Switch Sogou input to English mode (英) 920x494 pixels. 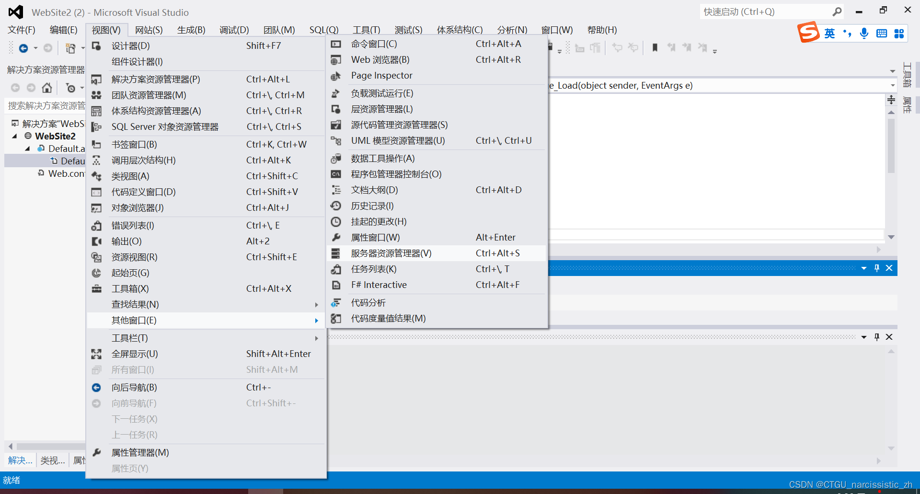(829, 33)
